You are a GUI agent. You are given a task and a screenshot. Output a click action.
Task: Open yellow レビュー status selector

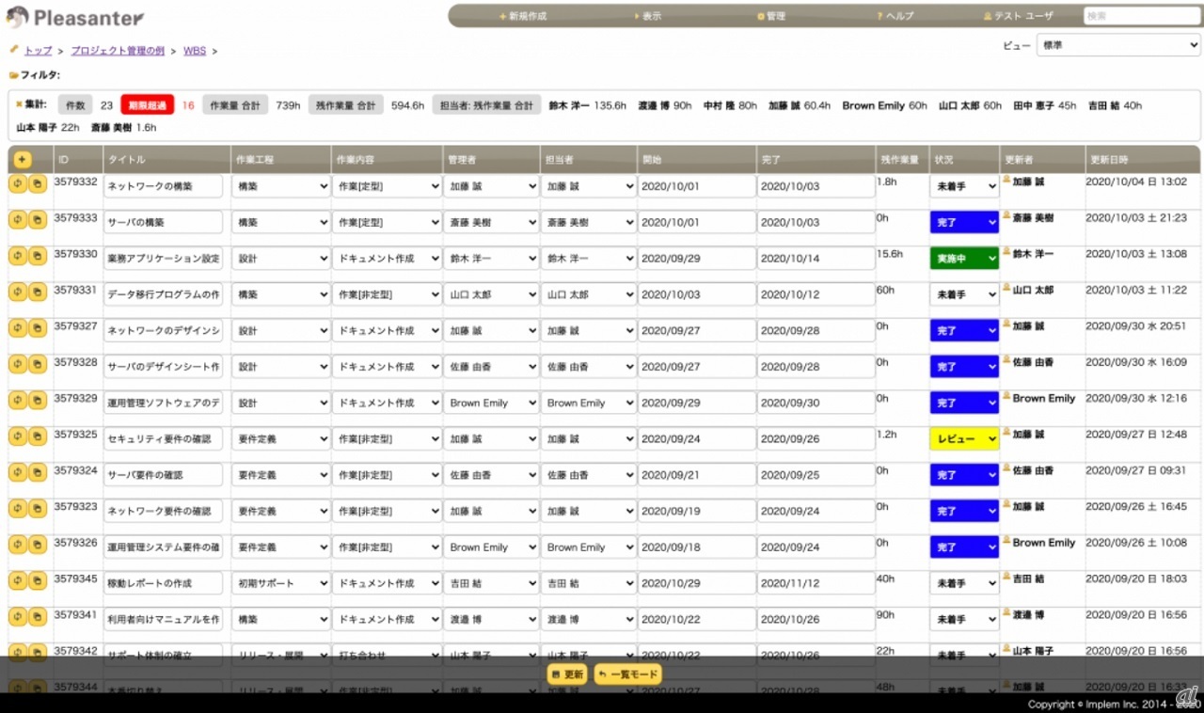[964, 439]
